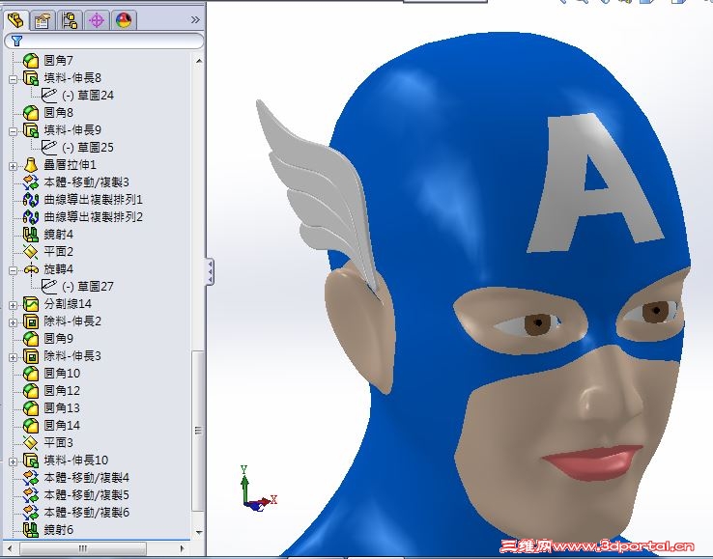Select the 圓角7 fillet icon
Screen dimensions: 713x559
tap(31, 61)
